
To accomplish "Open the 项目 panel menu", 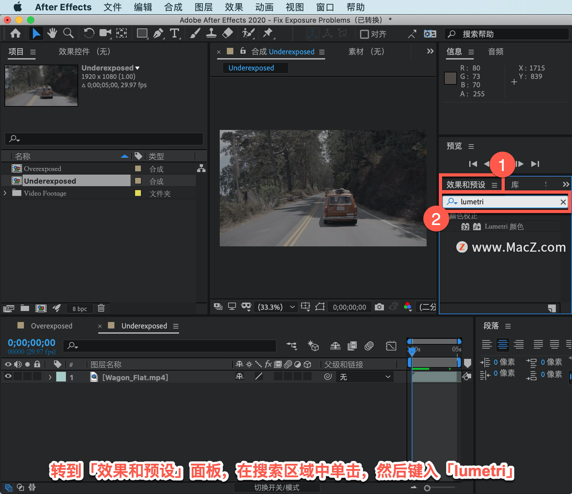I will (x=33, y=52).
